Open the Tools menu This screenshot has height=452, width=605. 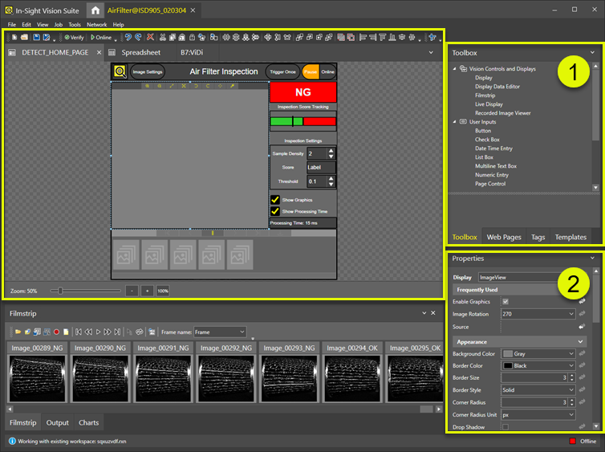[74, 25]
